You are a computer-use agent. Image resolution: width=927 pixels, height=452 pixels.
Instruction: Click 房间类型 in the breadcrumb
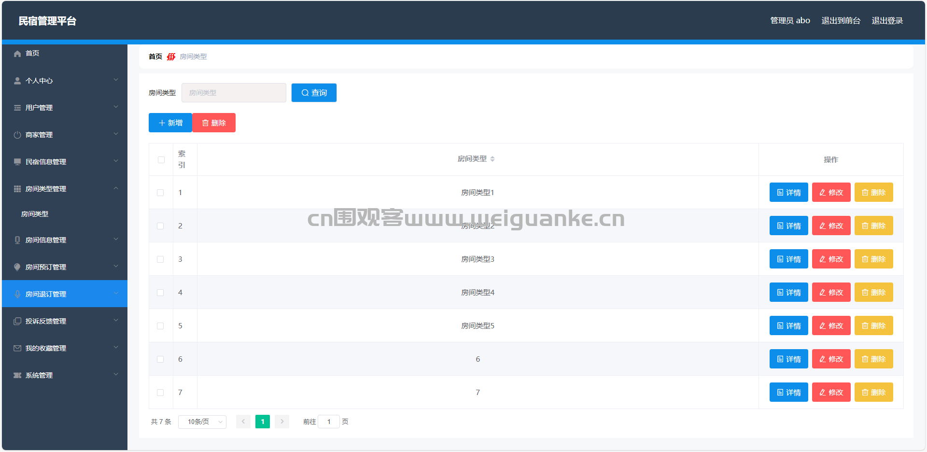pyautogui.click(x=193, y=56)
